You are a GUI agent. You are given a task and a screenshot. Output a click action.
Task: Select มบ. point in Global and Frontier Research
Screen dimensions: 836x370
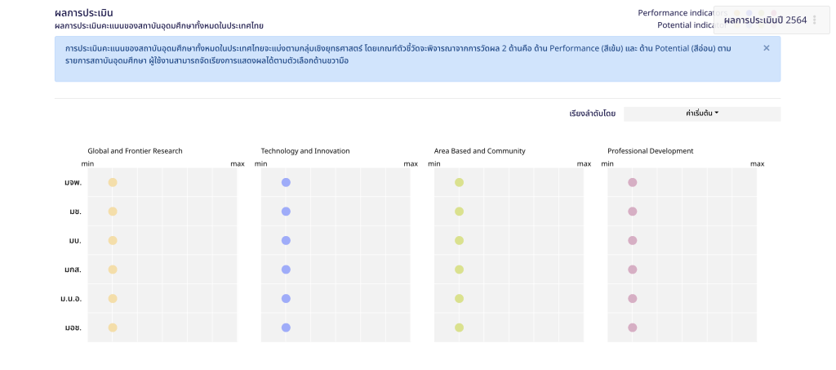pos(113,240)
